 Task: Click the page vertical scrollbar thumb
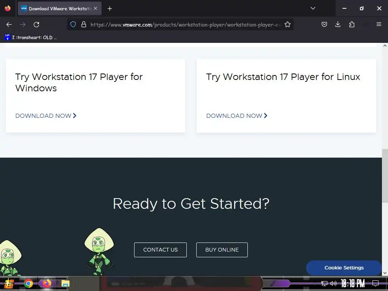point(385,176)
